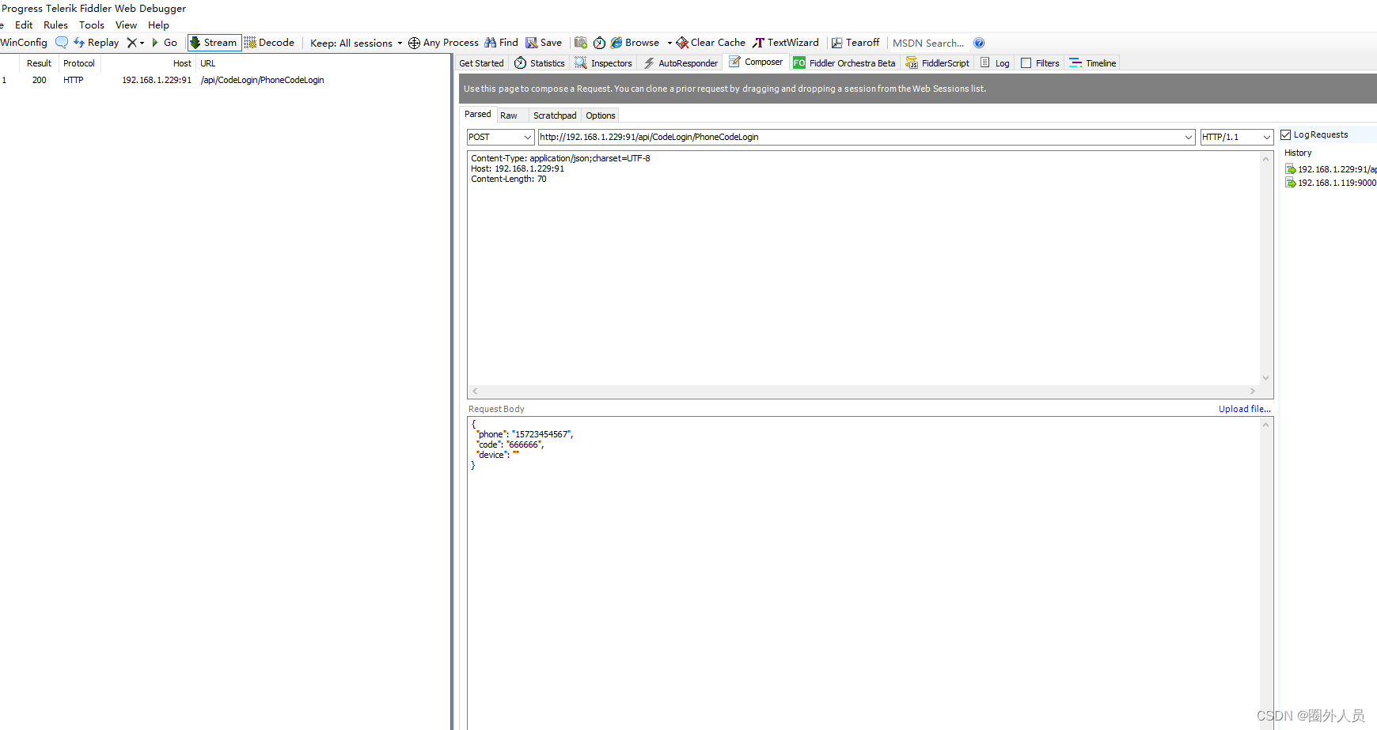Open the Rules menu
Image resolution: width=1377 pixels, height=730 pixels.
[x=55, y=25]
